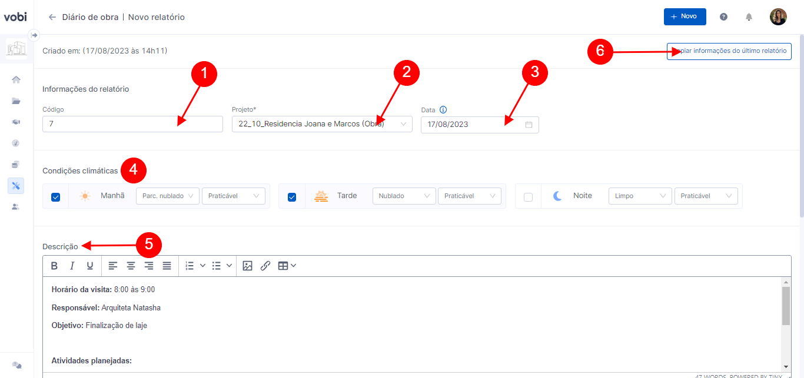
Task: Insert a numbered list in the editor
Action: pyautogui.click(x=190, y=266)
